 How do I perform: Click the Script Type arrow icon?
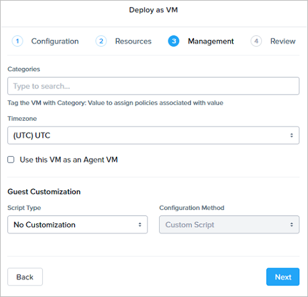140,225
